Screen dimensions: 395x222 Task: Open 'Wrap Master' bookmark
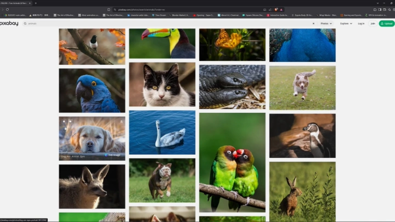point(326,15)
